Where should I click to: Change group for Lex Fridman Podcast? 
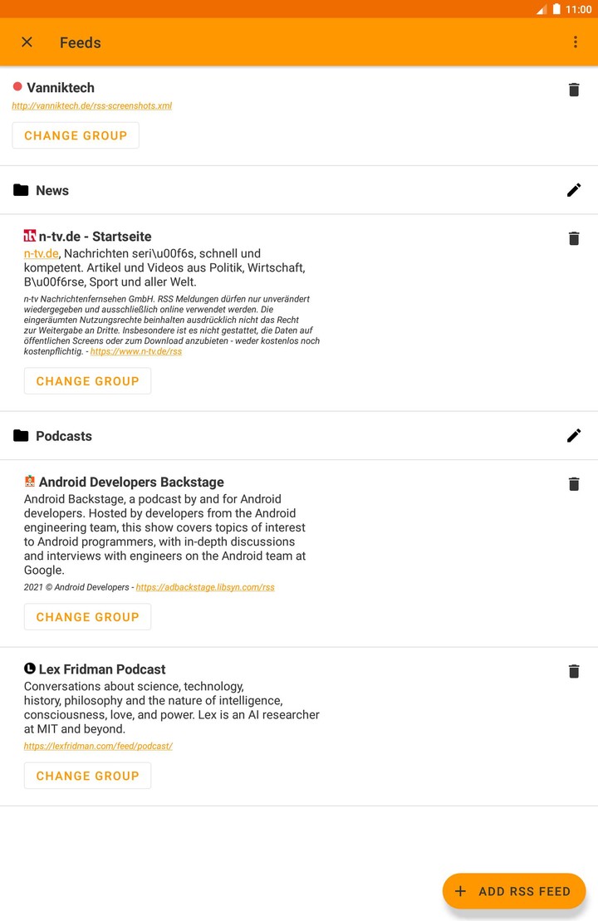click(x=87, y=776)
